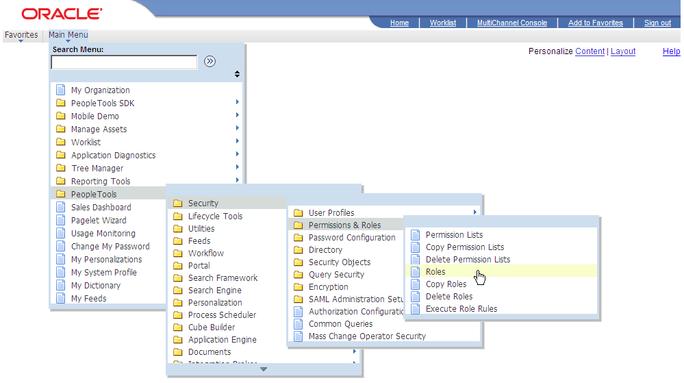Select Permissions & Roles folder entry
Image resolution: width=684 pixels, height=383 pixels.
tap(346, 225)
